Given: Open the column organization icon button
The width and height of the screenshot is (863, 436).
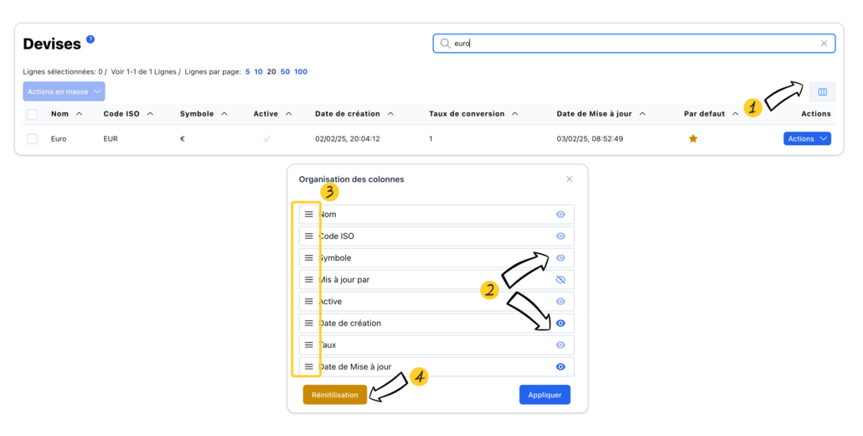Looking at the screenshot, I should coord(822,92).
